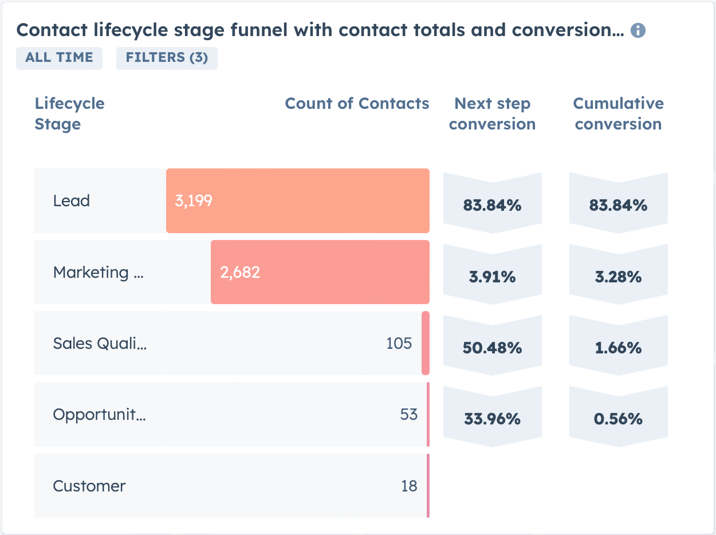Click the Opportunity stage bar

(426, 414)
